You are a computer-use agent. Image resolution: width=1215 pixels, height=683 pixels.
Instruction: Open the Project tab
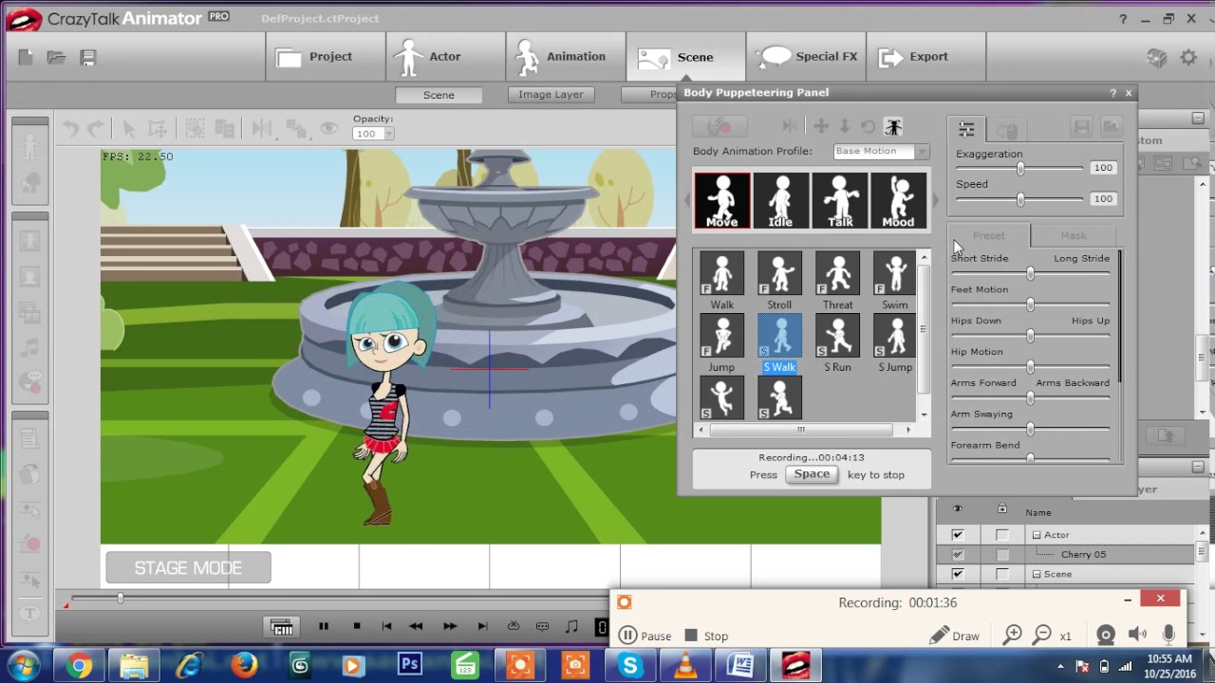pos(326,57)
